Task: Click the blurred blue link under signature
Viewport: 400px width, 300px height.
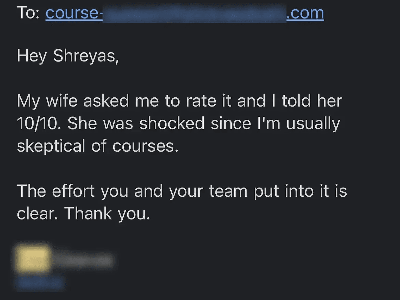Action: (x=41, y=283)
